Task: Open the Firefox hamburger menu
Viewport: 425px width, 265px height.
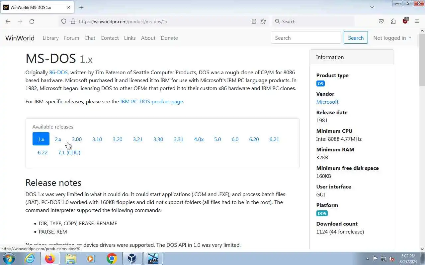Action: pyautogui.click(x=417, y=21)
